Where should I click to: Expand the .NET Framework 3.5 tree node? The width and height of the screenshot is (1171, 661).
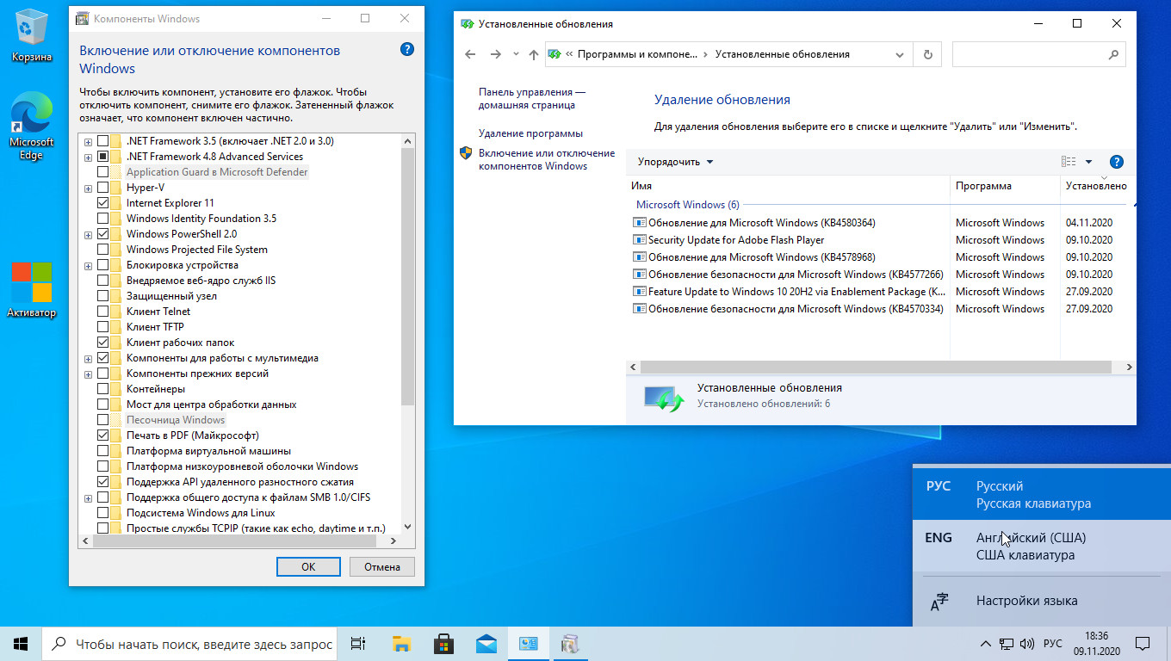click(88, 141)
